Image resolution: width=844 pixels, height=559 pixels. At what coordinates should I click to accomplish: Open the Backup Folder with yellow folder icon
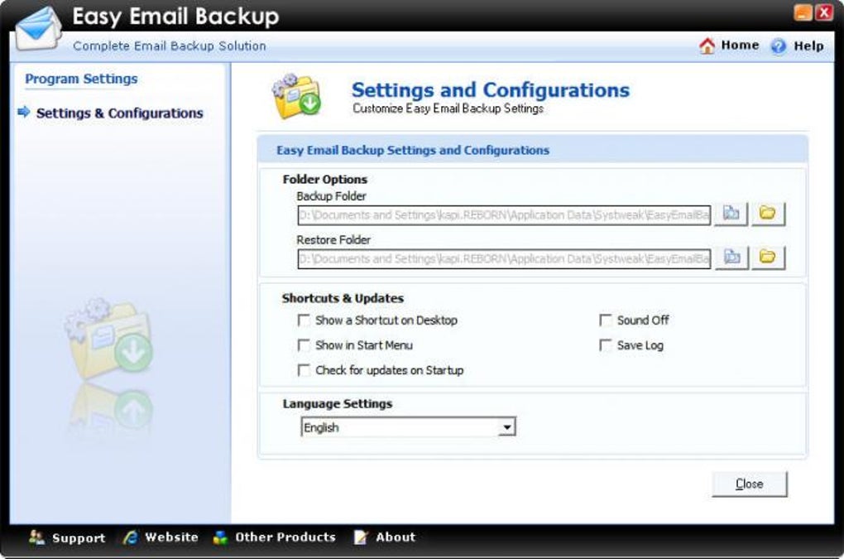(x=768, y=214)
